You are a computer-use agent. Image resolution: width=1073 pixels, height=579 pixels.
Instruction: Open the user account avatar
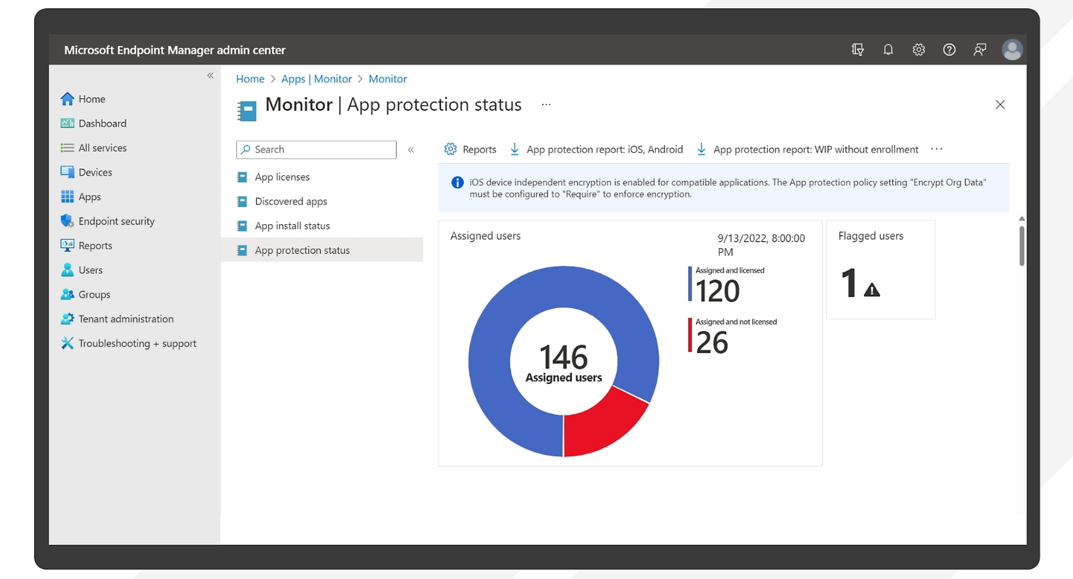tap(1012, 50)
